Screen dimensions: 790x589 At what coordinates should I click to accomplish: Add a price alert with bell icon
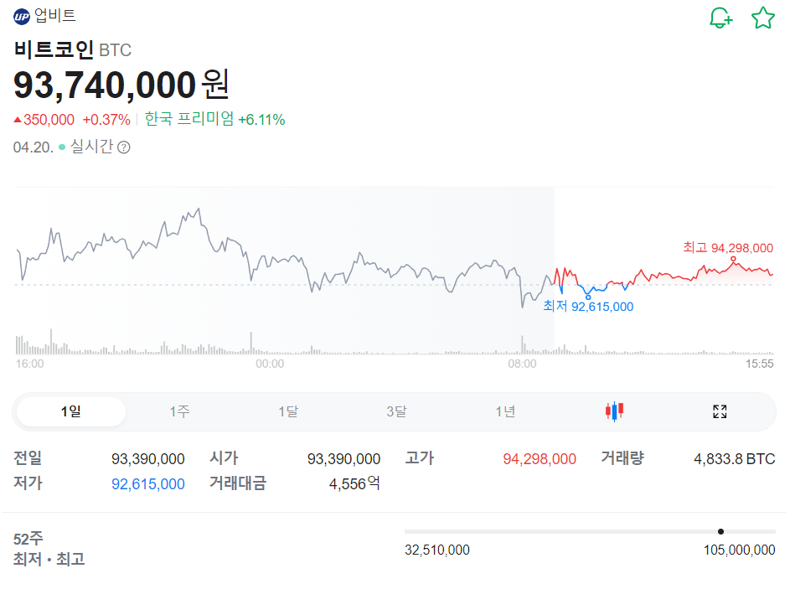(x=721, y=18)
